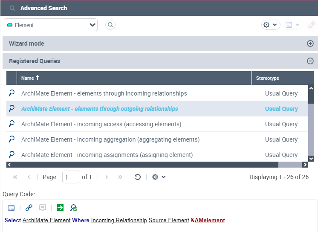The image size is (318, 232).
Task: Click query icon beside incoming access row
Action: 12,124
